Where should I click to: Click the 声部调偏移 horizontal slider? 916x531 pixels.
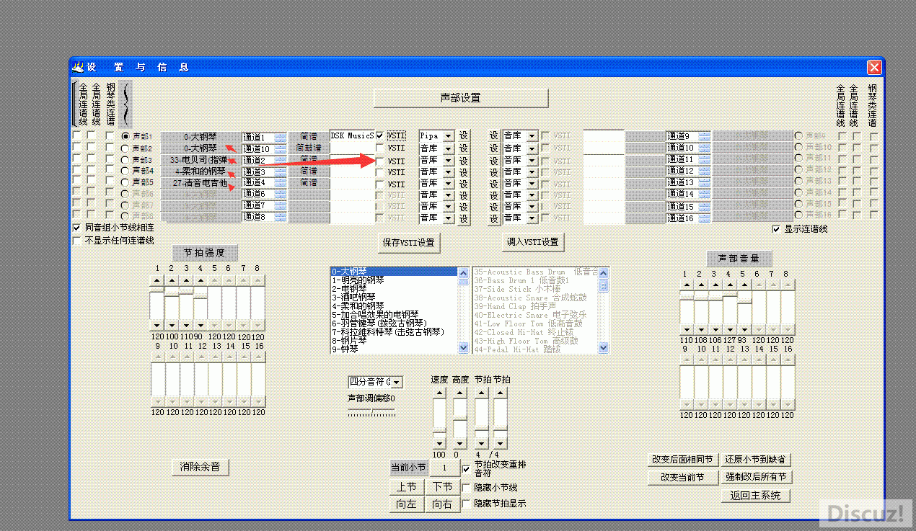coord(371,411)
